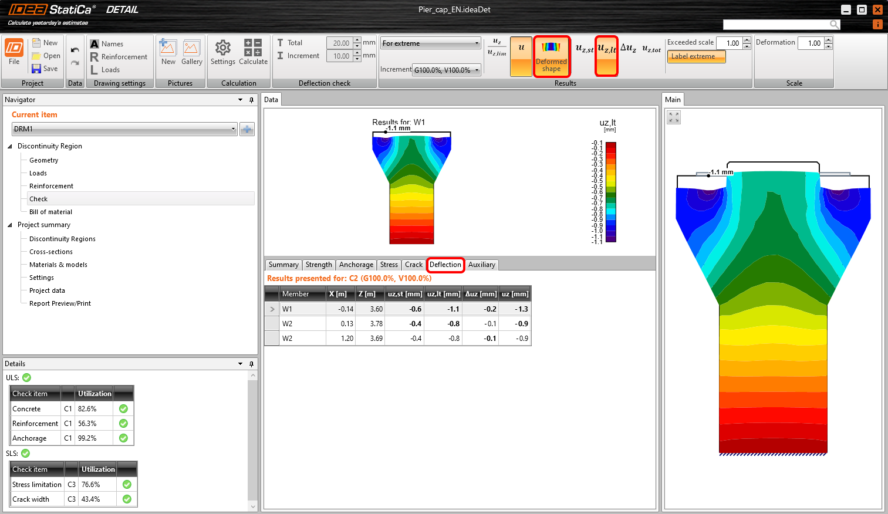Screen dimensions: 888x514
Task: Click the undo arrow icon
Action: point(75,50)
